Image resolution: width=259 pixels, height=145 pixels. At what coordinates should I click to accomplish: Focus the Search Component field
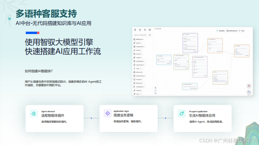pyautogui.click(x=142, y=35)
